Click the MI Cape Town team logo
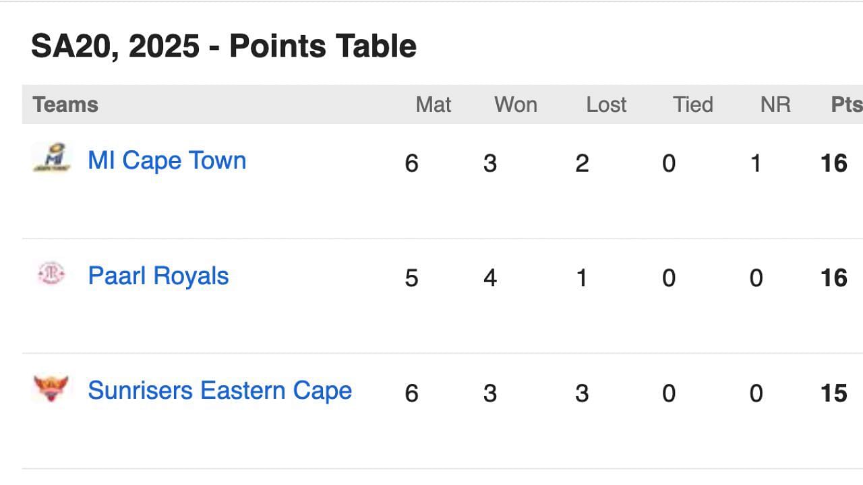 [52, 158]
